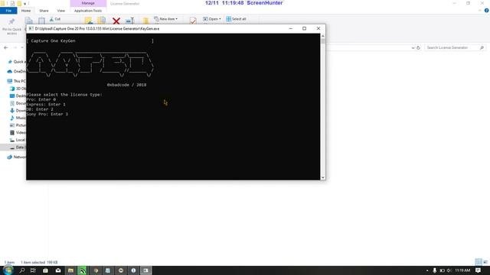This screenshot has height=275, width=490.
Task: Click Pin to Quick access
Action: tap(12, 26)
